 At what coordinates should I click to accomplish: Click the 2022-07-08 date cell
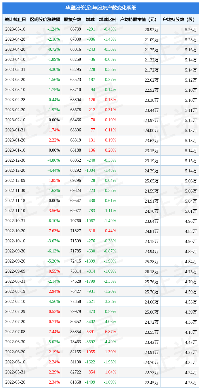click(15, 332)
